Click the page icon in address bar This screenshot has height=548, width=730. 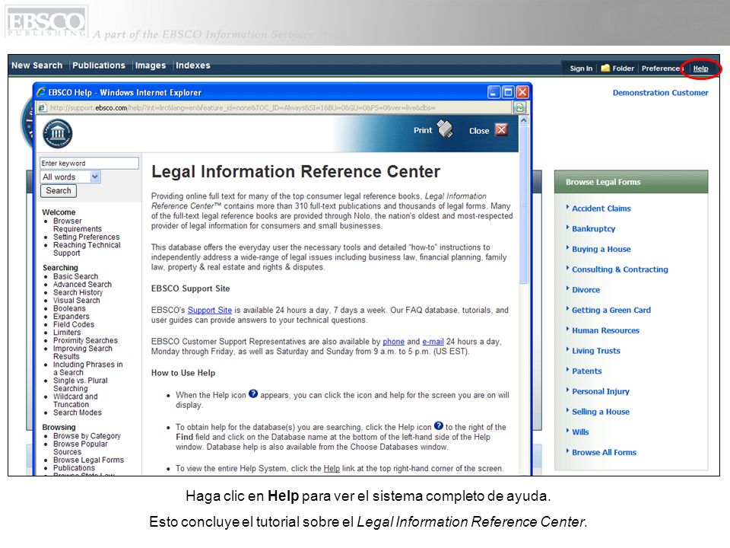pyautogui.click(x=43, y=107)
